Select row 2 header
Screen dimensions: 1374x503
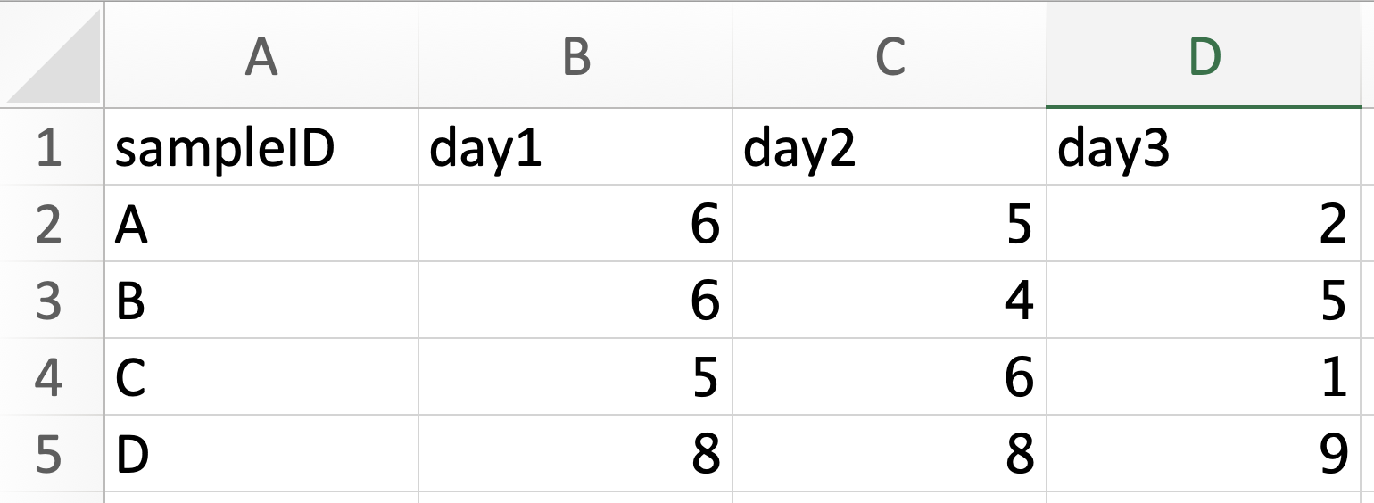click(x=50, y=226)
